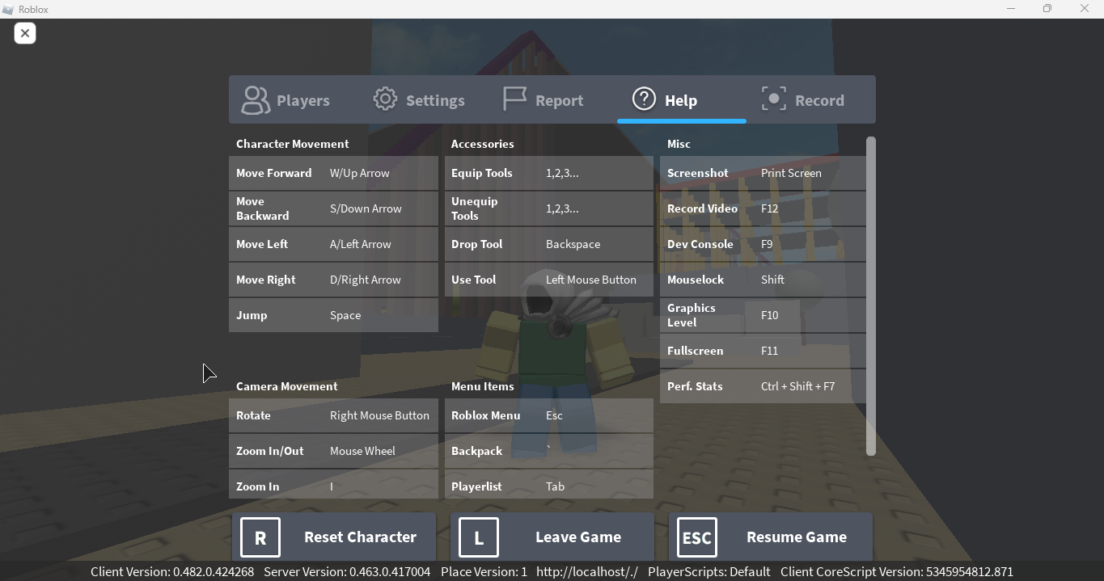
Task: Go to the Record tab
Action: pyautogui.click(x=811, y=99)
